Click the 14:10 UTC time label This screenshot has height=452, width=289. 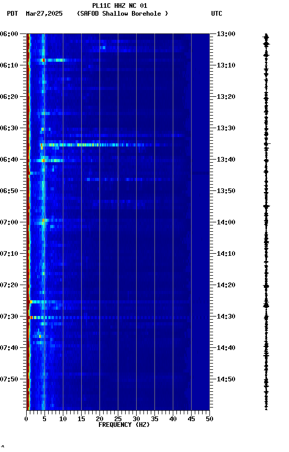(x=226, y=254)
